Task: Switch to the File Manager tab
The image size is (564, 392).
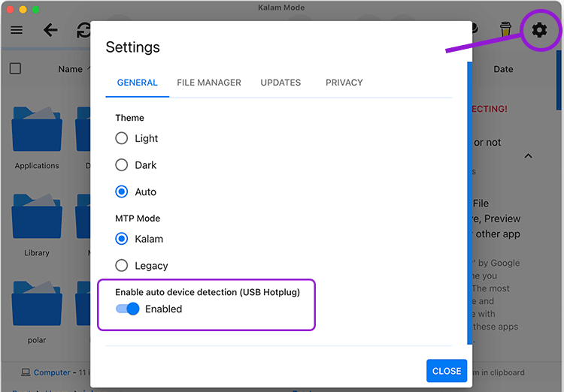Action: point(209,83)
